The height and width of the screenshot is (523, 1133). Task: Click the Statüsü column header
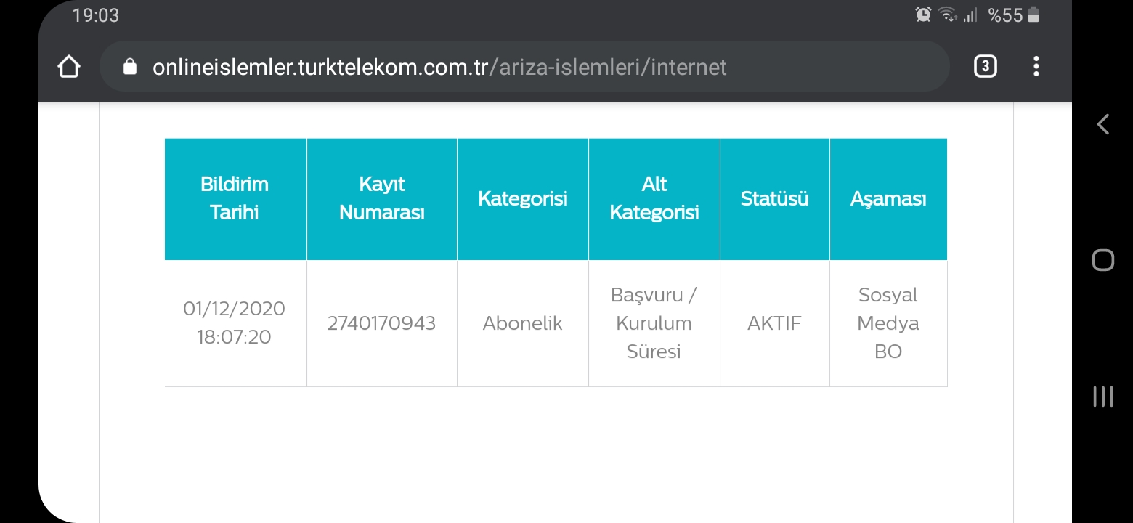(x=774, y=198)
